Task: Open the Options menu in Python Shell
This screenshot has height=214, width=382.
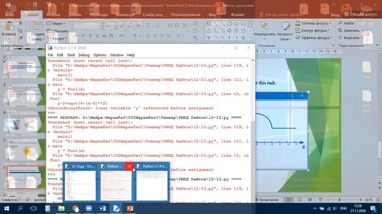Action: pyautogui.click(x=100, y=55)
